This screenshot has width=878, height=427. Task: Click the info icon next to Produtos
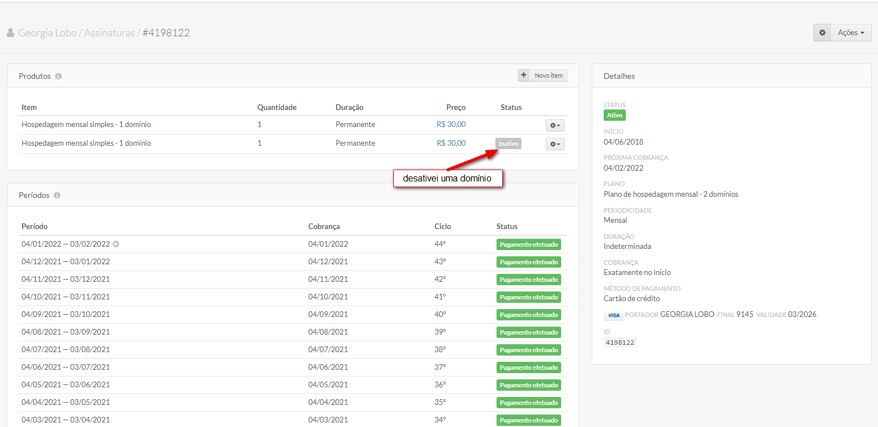[58, 76]
